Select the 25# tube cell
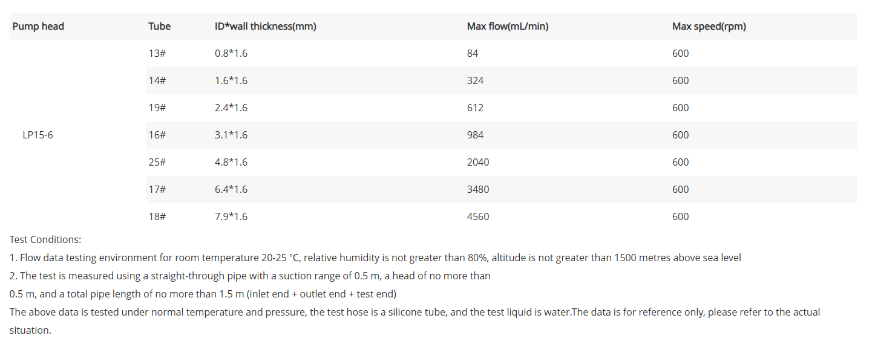This screenshot has height=344, width=875. pyautogui.click(x=157, y=162)
